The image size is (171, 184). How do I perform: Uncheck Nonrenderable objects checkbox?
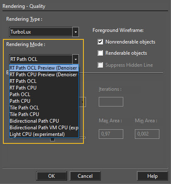(x=100, y=42)
